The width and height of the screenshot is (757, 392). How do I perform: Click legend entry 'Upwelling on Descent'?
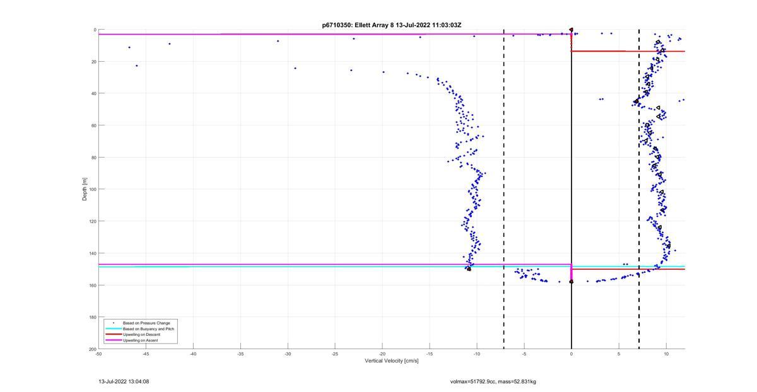(x=141, y=334)
